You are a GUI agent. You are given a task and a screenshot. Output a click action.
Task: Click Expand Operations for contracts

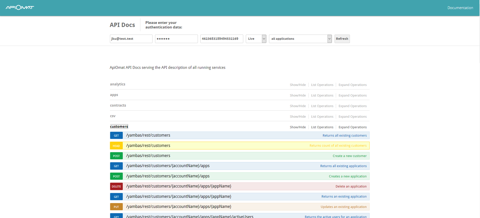point(353,106)
